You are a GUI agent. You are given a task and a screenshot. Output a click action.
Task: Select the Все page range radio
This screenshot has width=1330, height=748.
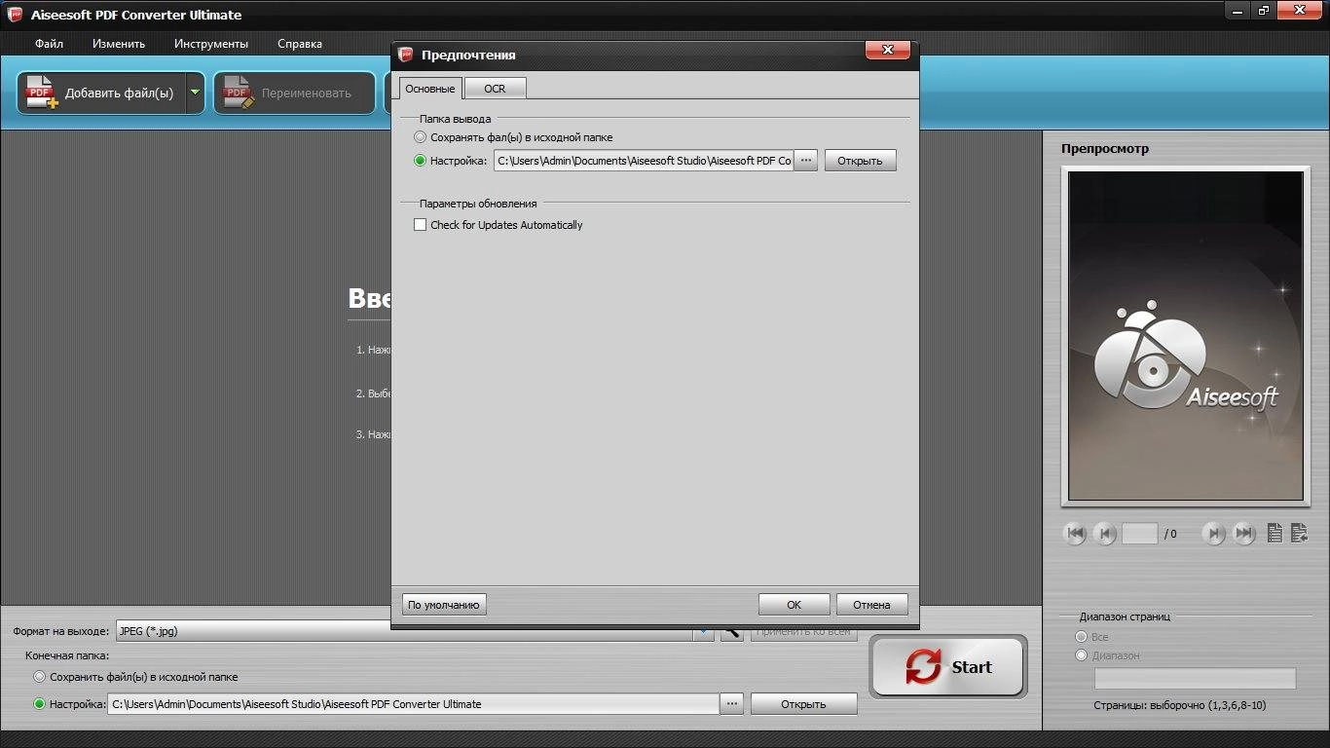click(x=1081, y=637)
